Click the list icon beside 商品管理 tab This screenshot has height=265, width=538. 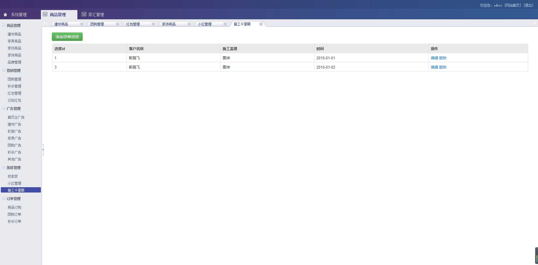[45, 14]
